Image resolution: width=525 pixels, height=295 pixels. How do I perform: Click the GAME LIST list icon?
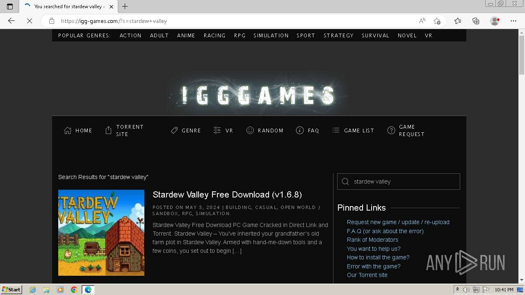(x=336, y=130)
